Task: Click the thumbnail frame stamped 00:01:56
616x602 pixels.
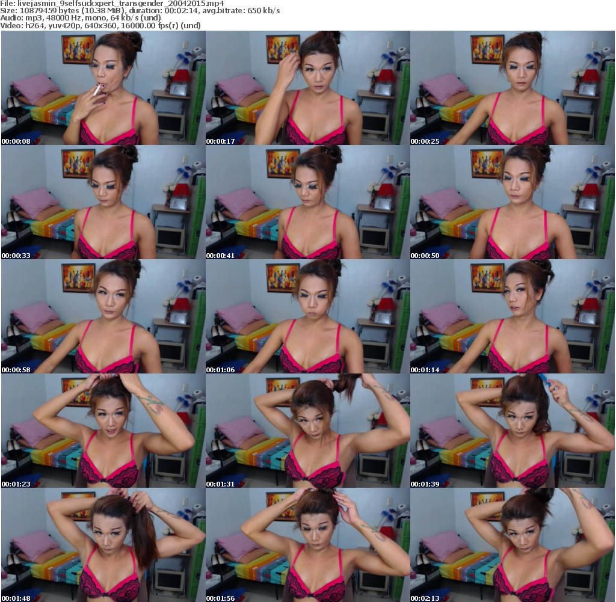Action: [x=308, y=545]
